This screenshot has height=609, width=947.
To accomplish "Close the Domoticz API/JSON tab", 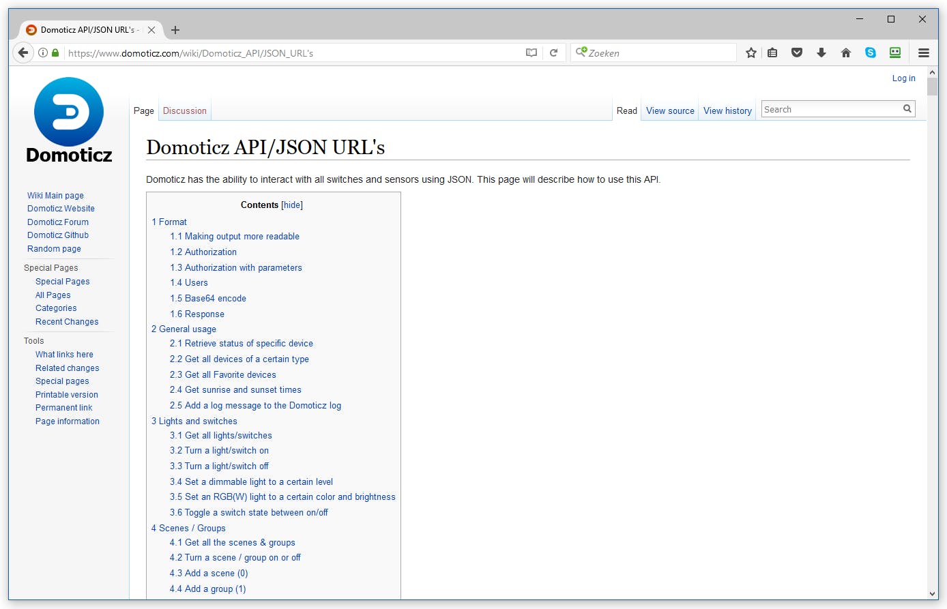I will [151, 30].
